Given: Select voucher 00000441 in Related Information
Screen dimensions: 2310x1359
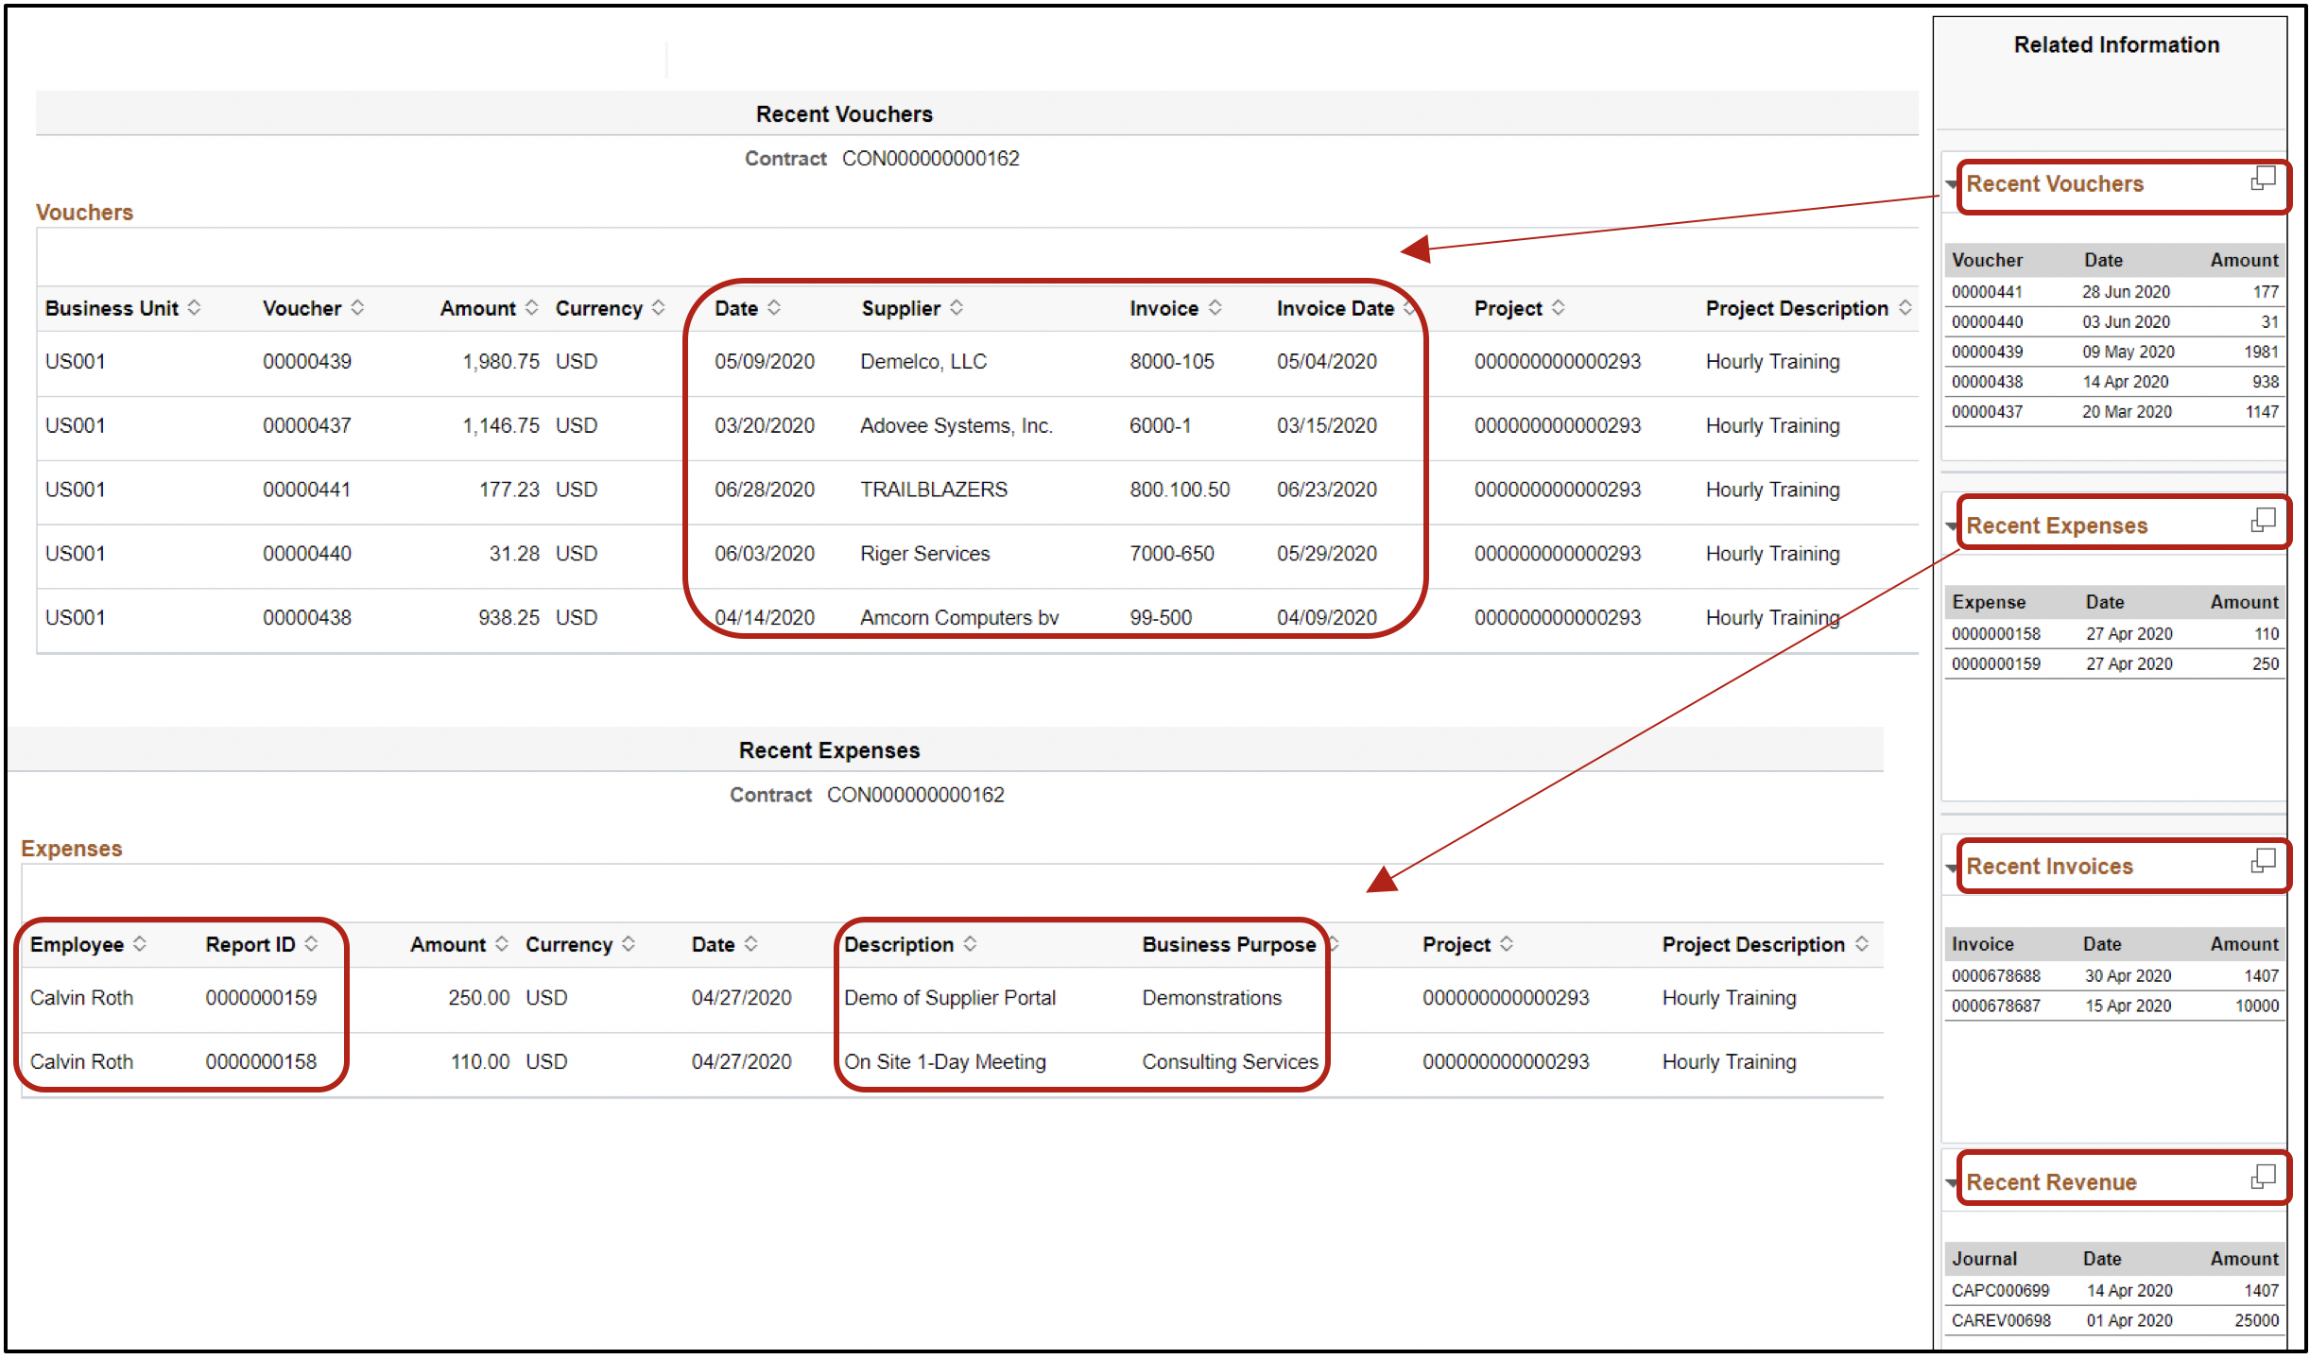Looking at the screenshot, I should (x=1987, y=292).
